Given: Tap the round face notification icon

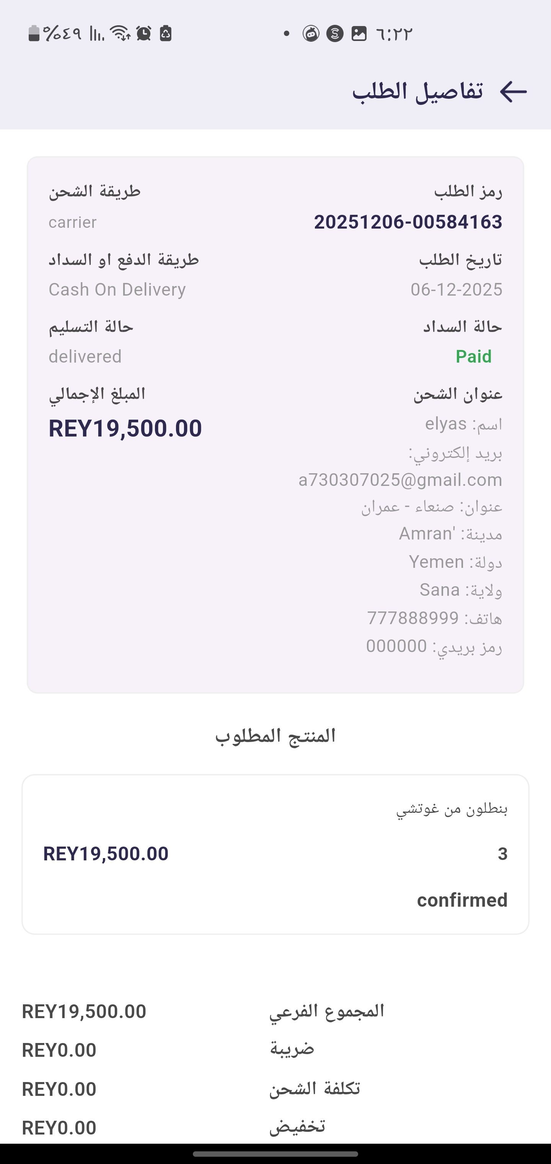Looking at the screenshot, I should (311, 33).
